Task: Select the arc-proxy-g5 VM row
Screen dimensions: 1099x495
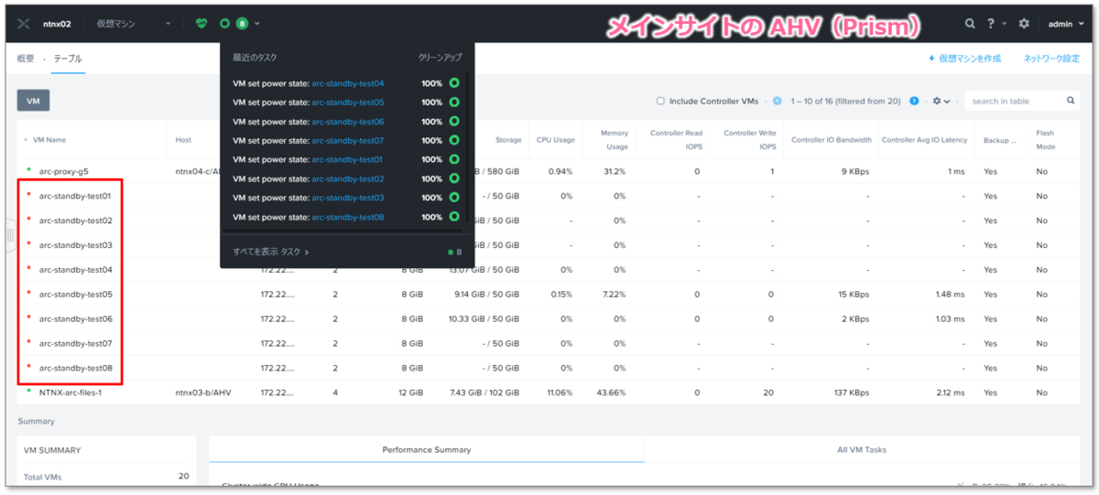Action: point(548,171)
